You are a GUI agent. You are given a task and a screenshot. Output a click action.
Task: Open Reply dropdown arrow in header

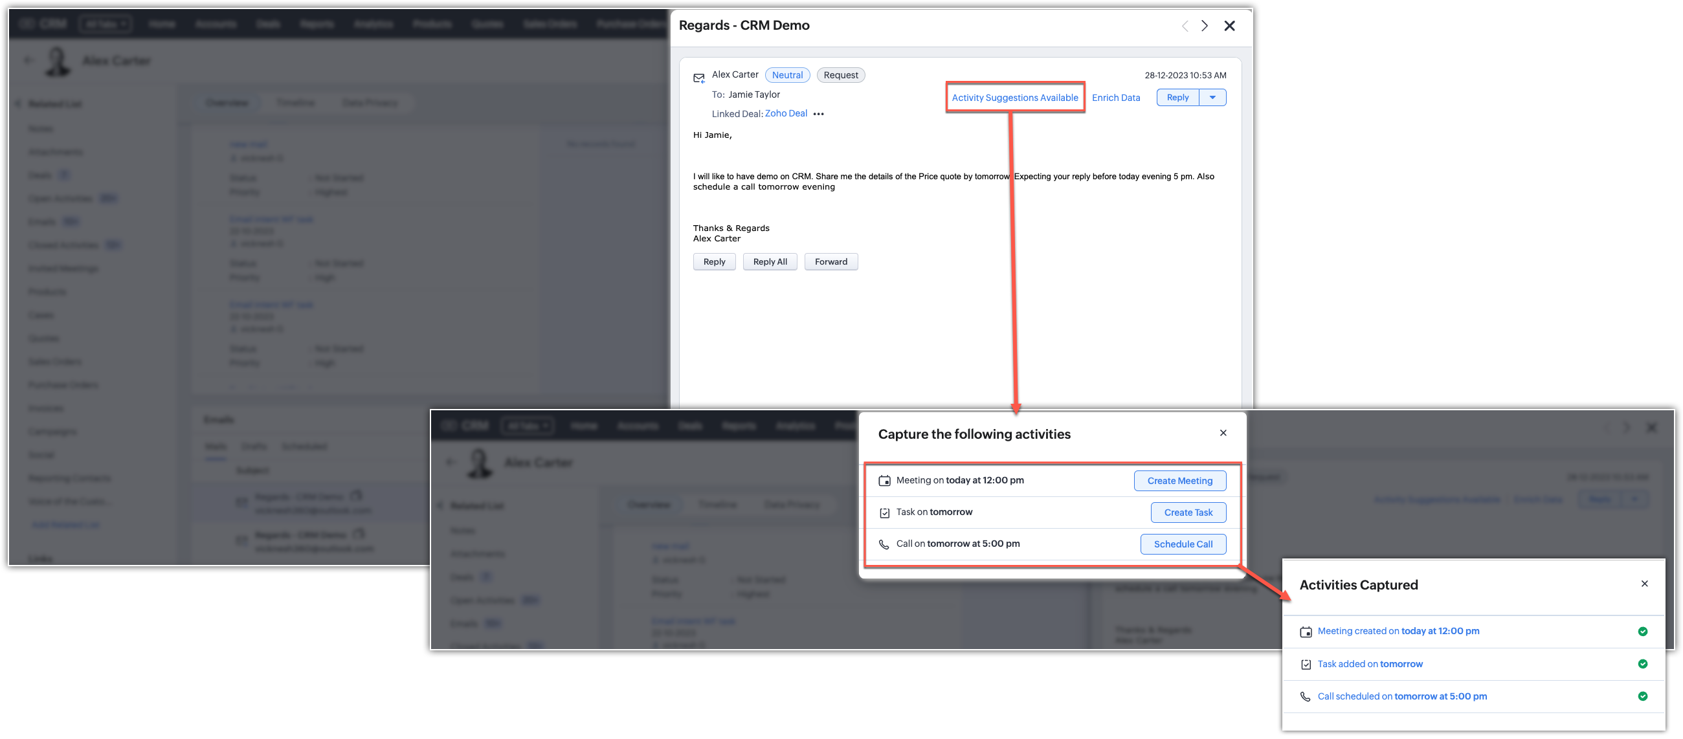1212,97
